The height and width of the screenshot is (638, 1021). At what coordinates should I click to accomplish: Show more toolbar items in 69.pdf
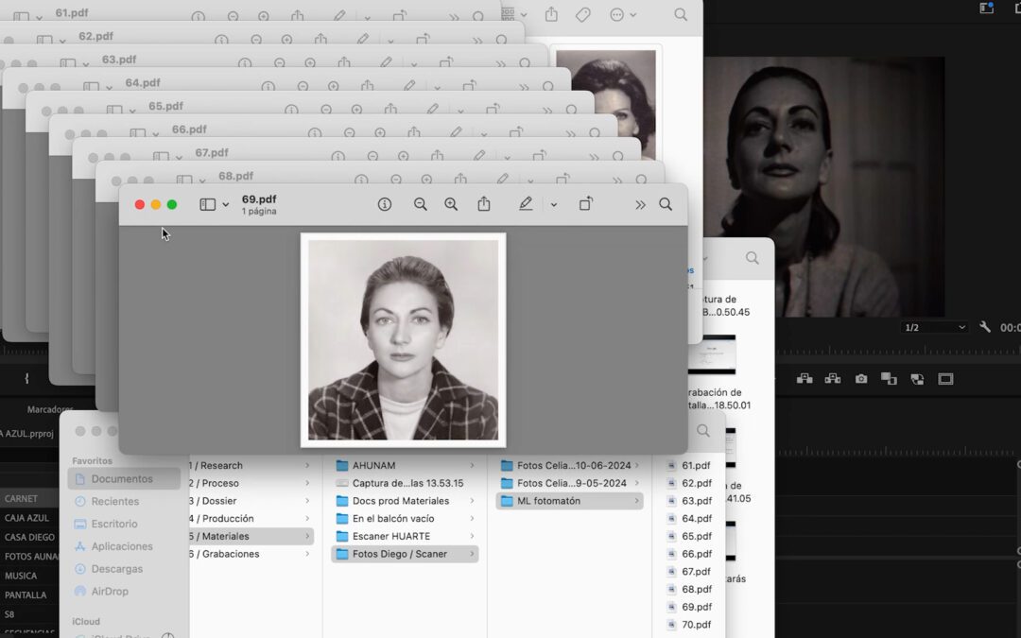[x=640, y=204]
